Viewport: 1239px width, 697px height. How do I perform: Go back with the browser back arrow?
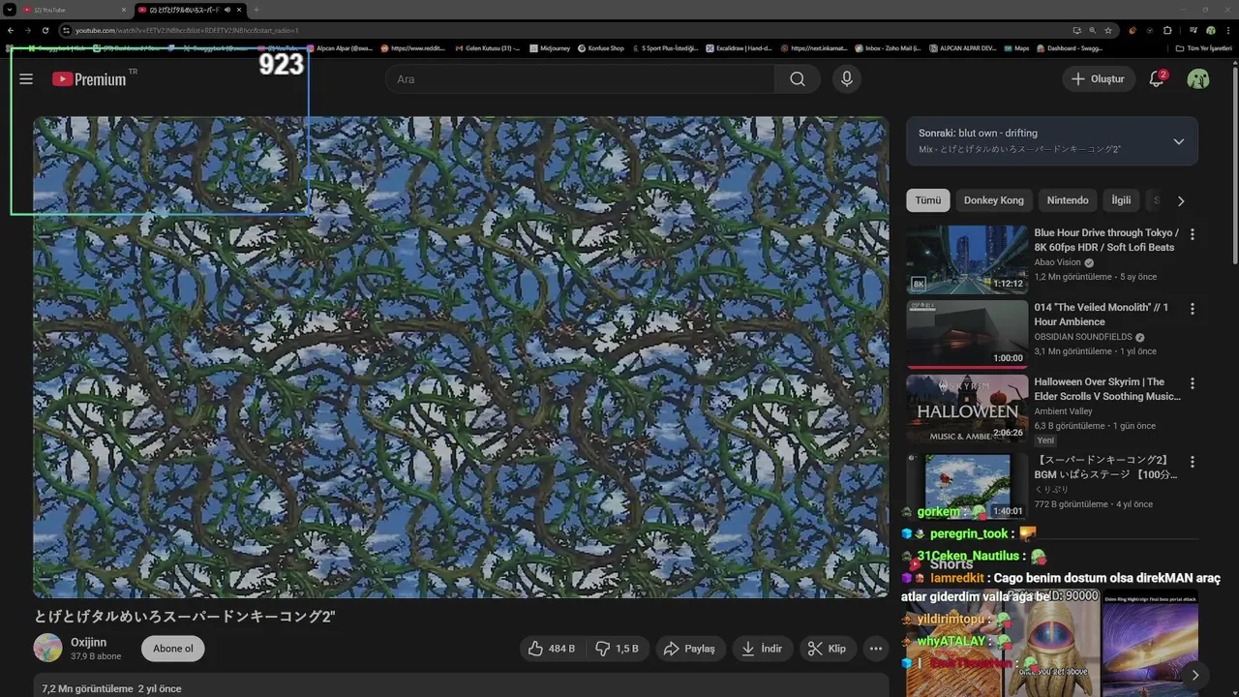pos(11,30)
